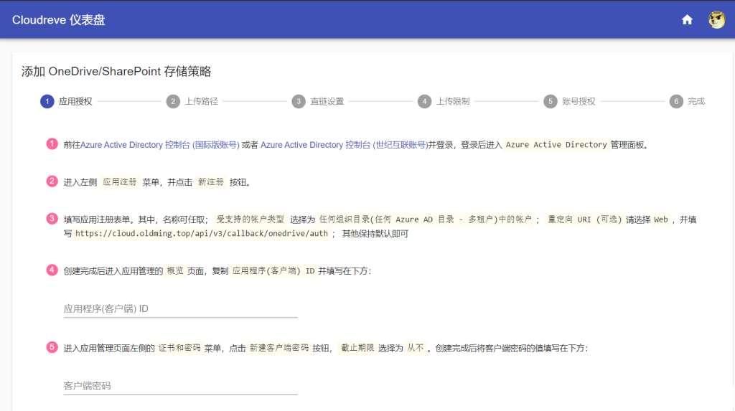Click the pink number 3 instruction badge
Viewport: 735px width, 411px height.
pyautogui.click(x=52, y=219)
